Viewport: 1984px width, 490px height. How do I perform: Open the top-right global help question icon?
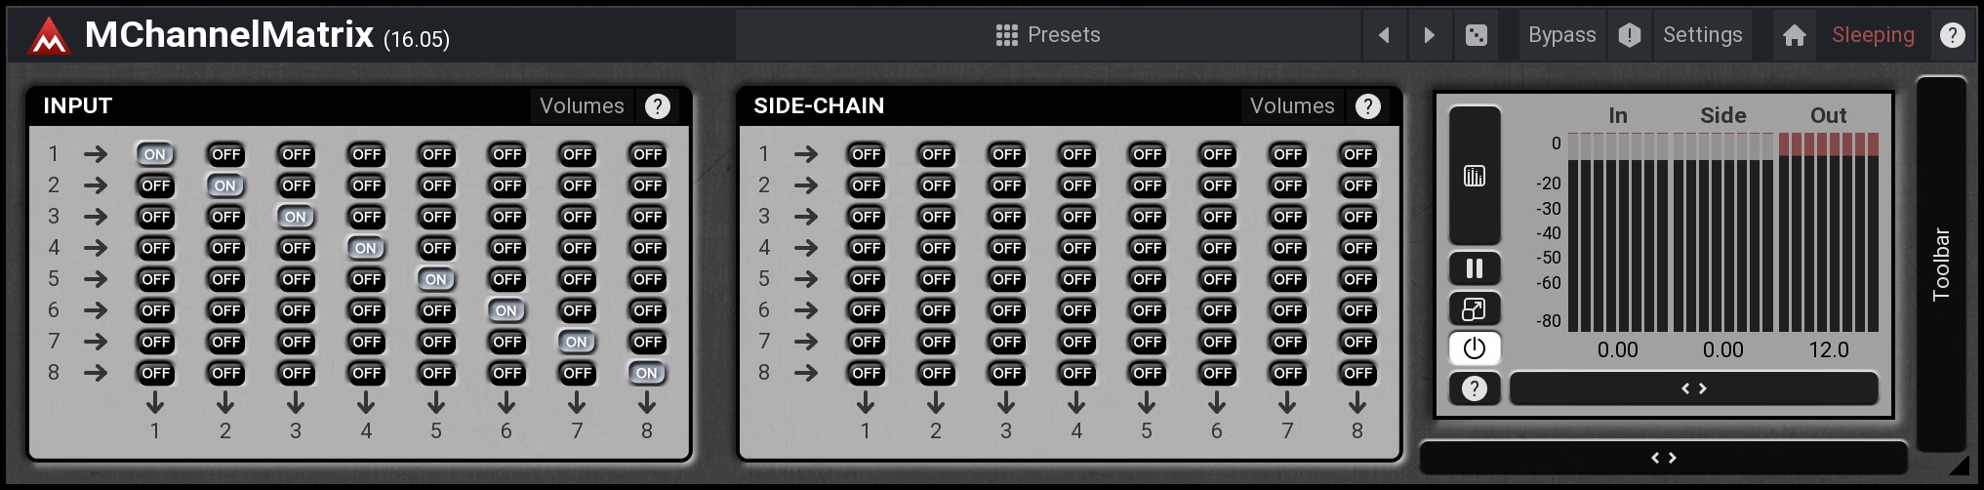[x=1952, y=35]
